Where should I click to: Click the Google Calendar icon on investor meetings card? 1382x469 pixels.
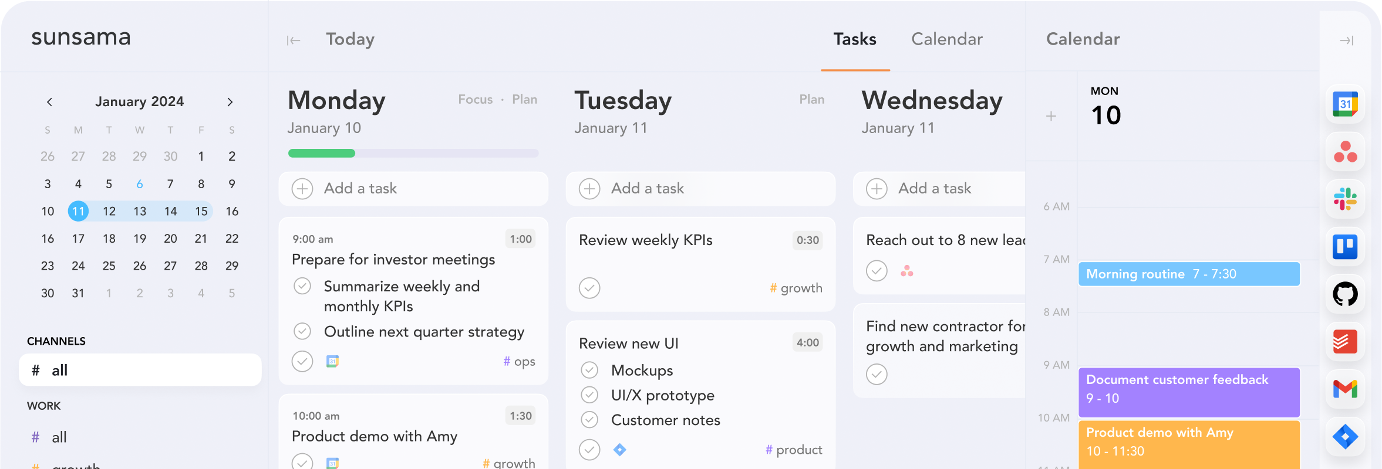coord(333,362)
